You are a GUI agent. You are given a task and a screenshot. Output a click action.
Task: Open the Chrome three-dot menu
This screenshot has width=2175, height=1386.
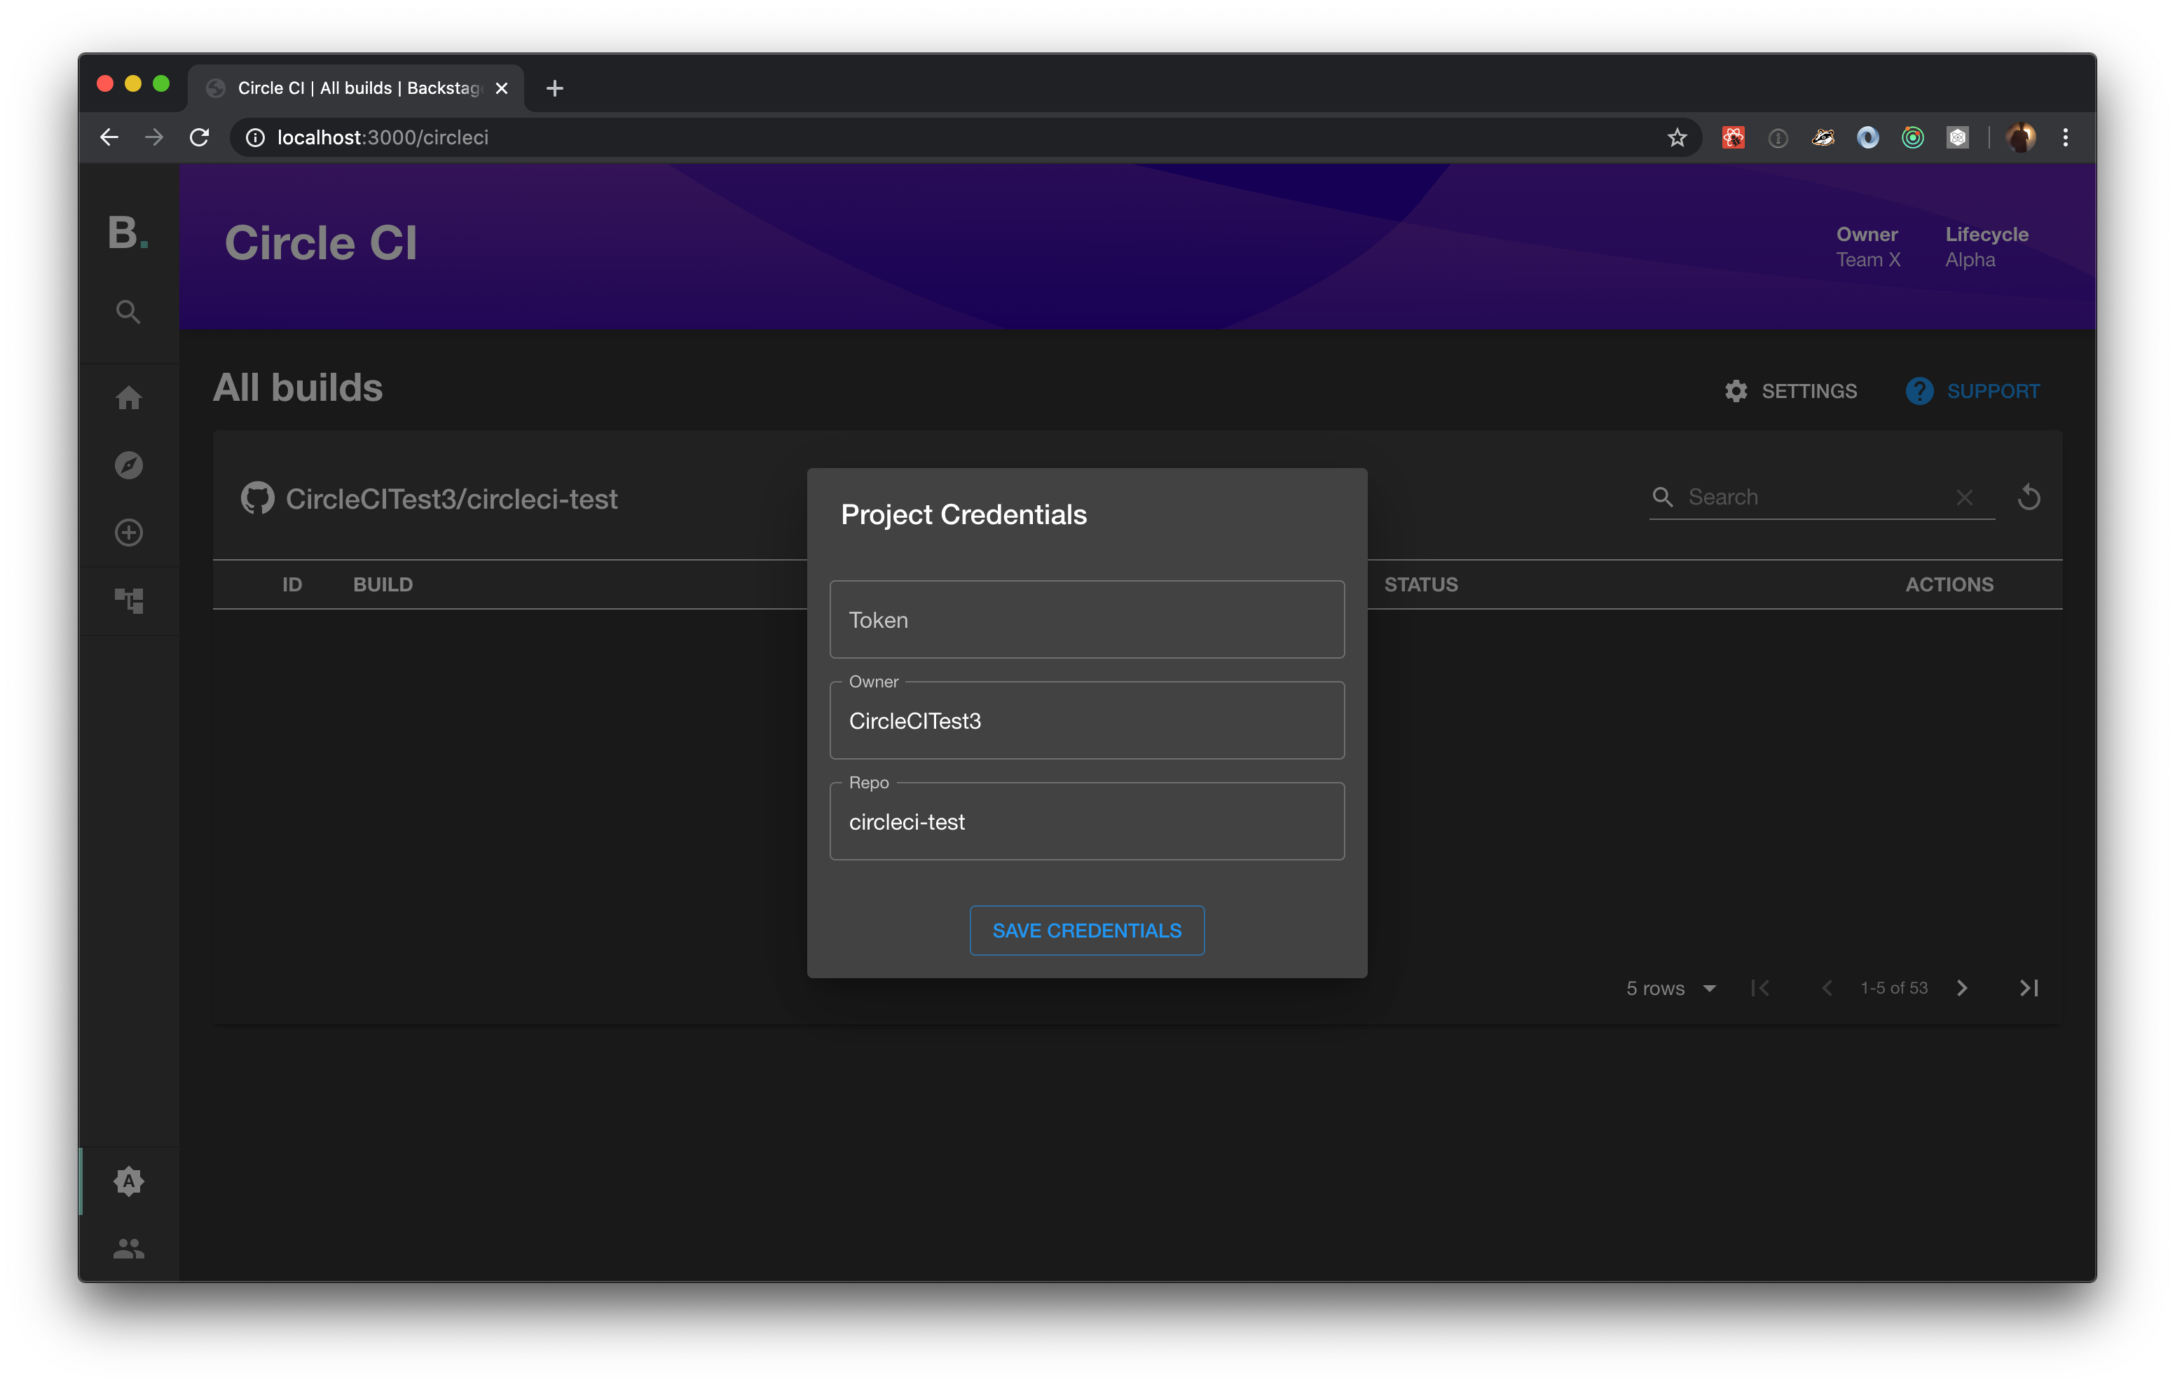2066,137
